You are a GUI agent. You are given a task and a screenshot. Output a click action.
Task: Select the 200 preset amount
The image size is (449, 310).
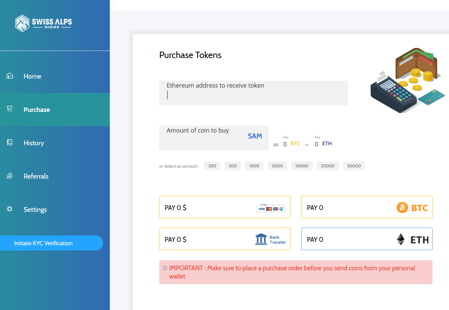212,166
